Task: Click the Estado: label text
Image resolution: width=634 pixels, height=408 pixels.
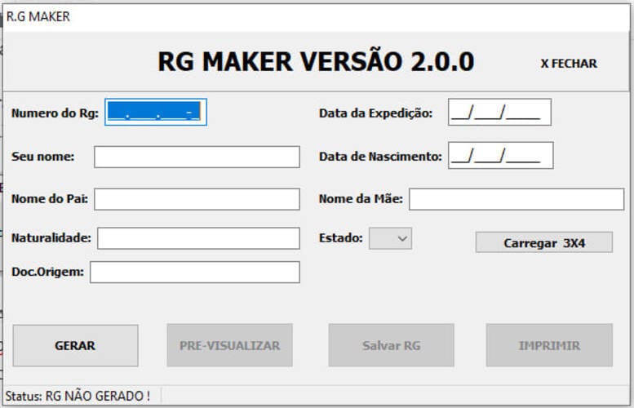Action: tap(341, 237)
